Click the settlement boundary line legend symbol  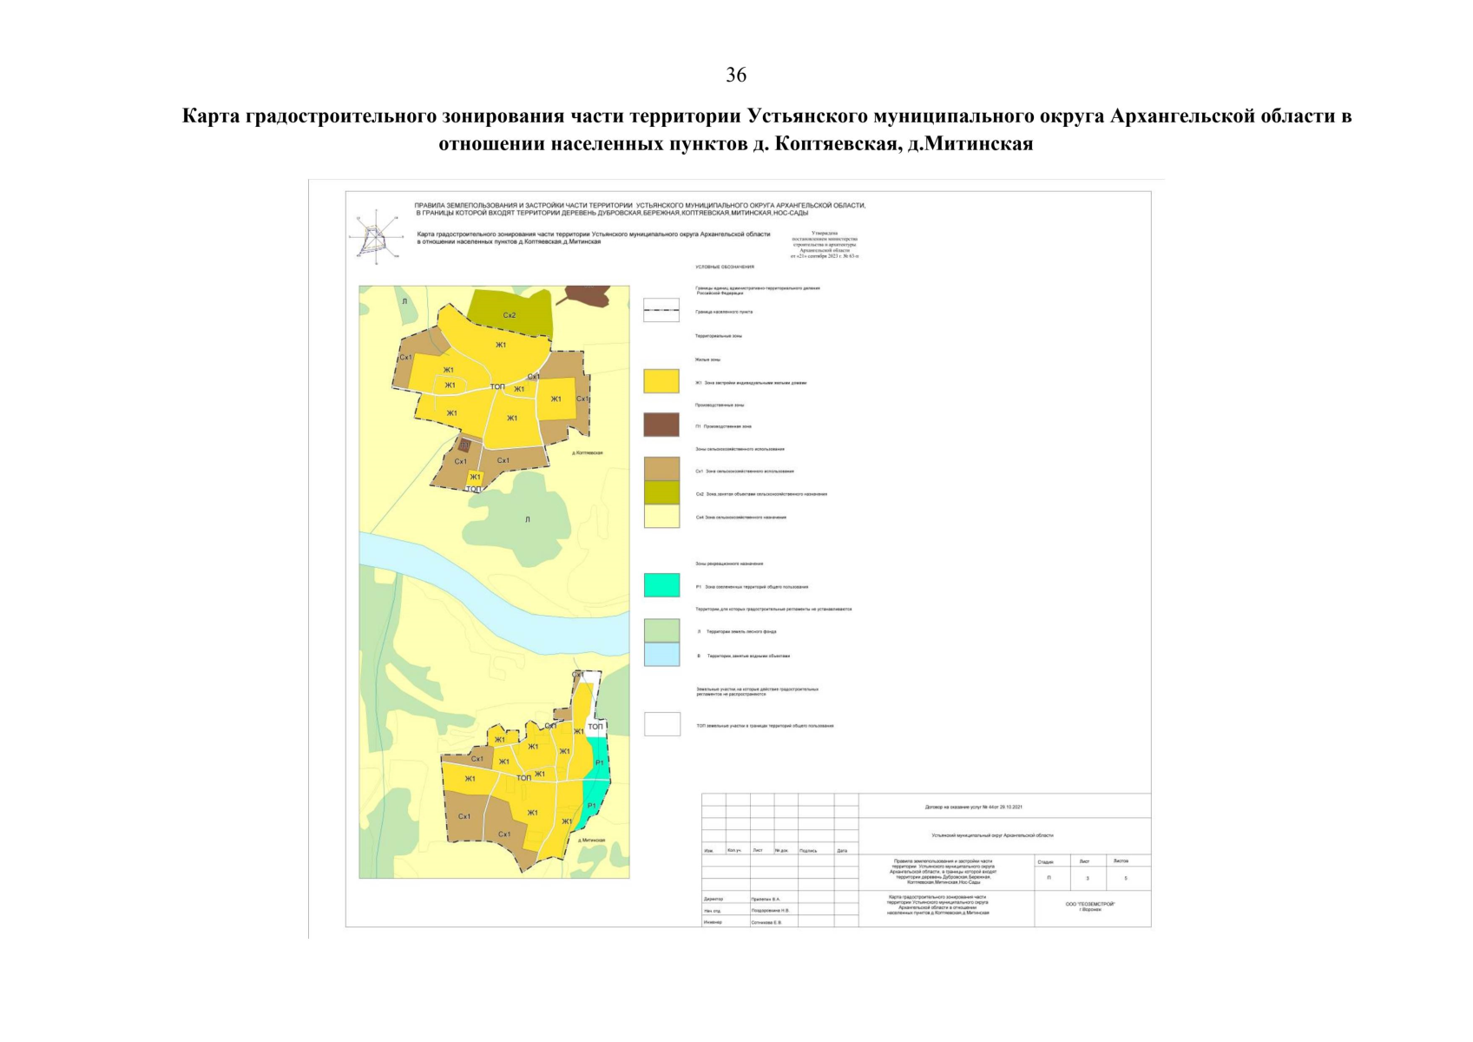tap(661, 310)
